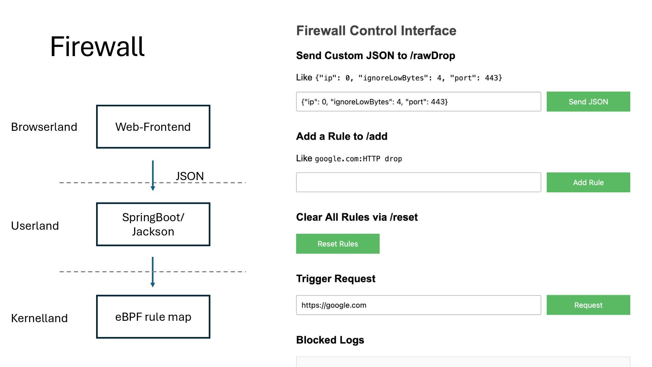Click the Web-Frontend diagram box
Screen dimensions: 652x367
point(153,127)
